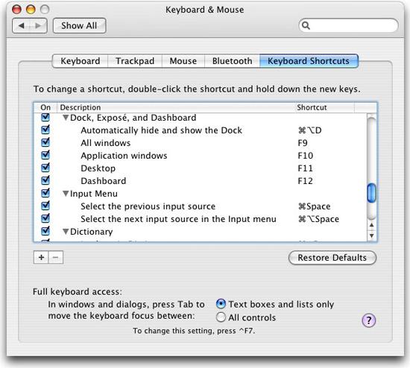Image resolution: width=410 pixels, height=368 pixels.
Task: Select the F10 shortcut value
Action: [306, 156]
